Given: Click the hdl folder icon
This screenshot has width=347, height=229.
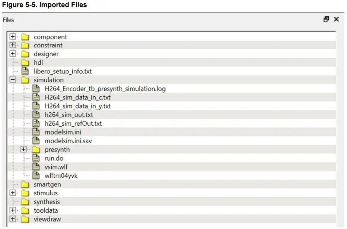Looking at the screenshot, I should click(x=25, y=62).
